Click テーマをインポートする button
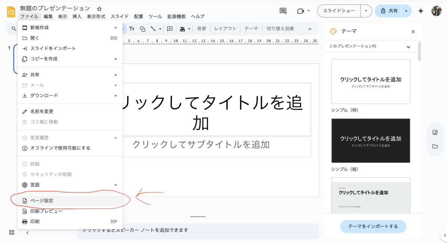This screenshot has height=243, width=447. pyautogui.click(x=373, y=226)
